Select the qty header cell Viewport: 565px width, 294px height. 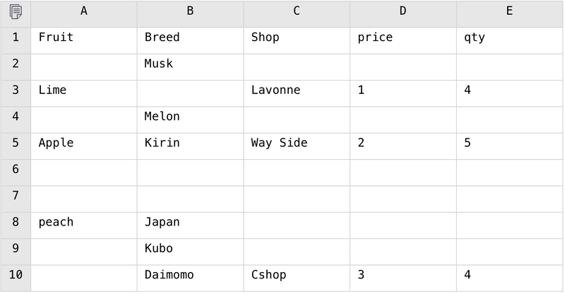(509, 41)
